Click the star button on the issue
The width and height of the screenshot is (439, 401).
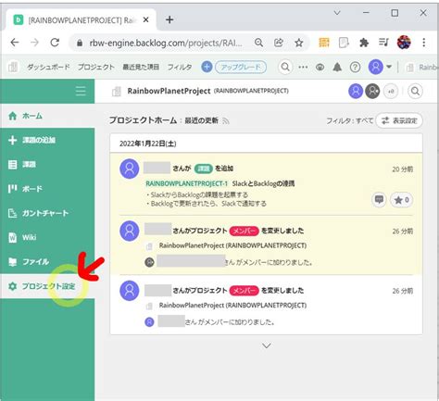pyautogui.click(x=402, y=200)
